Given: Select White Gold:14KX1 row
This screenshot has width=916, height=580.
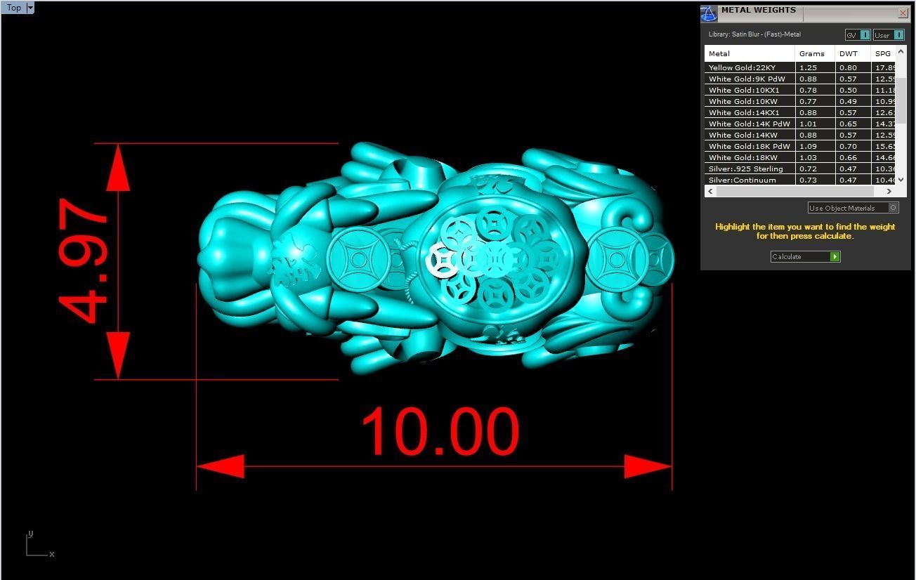Looking at the screenshot, I should pos(800,112).
